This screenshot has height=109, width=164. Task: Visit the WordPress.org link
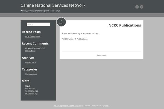[x=31, y=93]
